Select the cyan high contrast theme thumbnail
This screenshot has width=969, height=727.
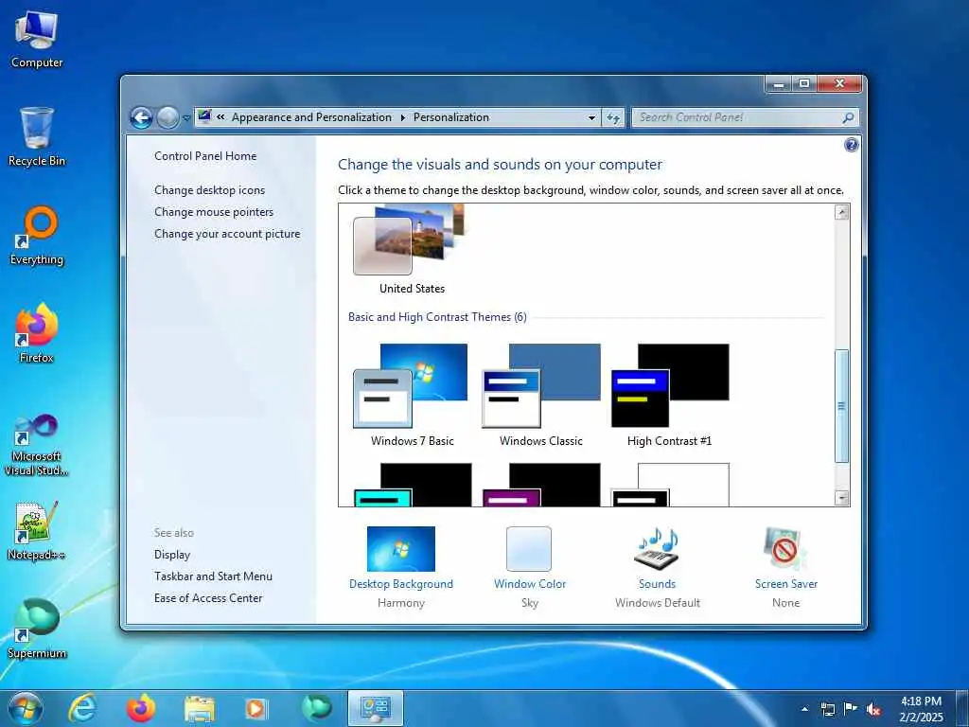[x=413, y=485]
